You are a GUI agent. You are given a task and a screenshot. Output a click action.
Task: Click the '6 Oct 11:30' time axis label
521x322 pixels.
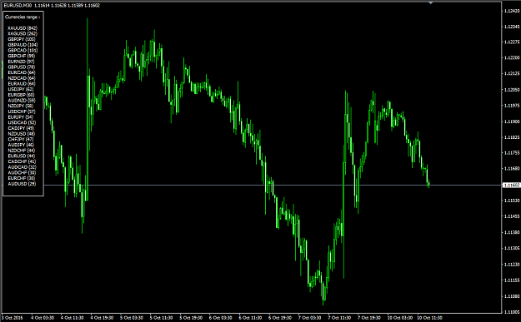(250, 318)
